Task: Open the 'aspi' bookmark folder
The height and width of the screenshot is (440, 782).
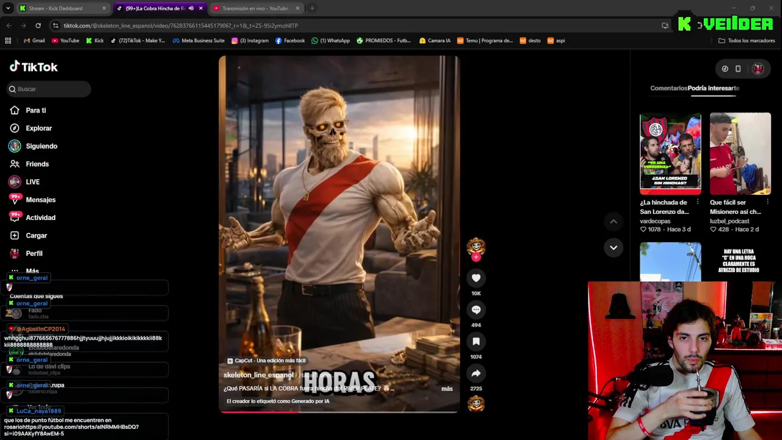Action: (556, 41)
